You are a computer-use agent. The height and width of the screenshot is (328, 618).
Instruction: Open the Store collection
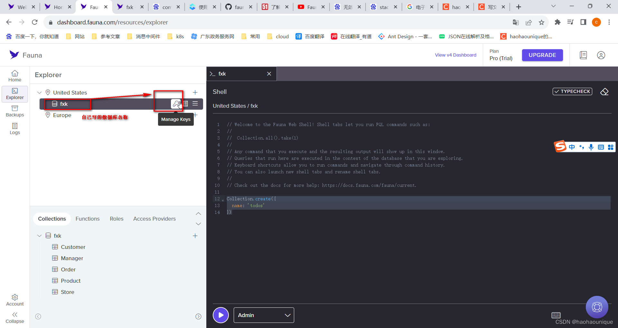[67, 292]
